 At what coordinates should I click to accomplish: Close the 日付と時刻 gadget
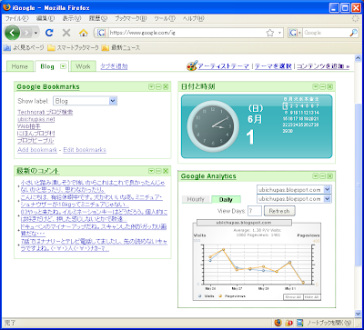click(x=329, y=87)
